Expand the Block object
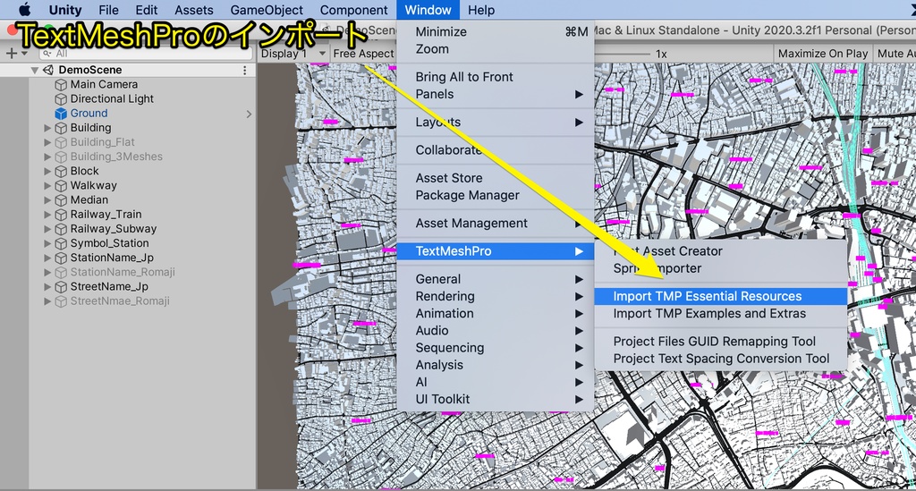Screen dimensions: 916x491 click(47, 171)
